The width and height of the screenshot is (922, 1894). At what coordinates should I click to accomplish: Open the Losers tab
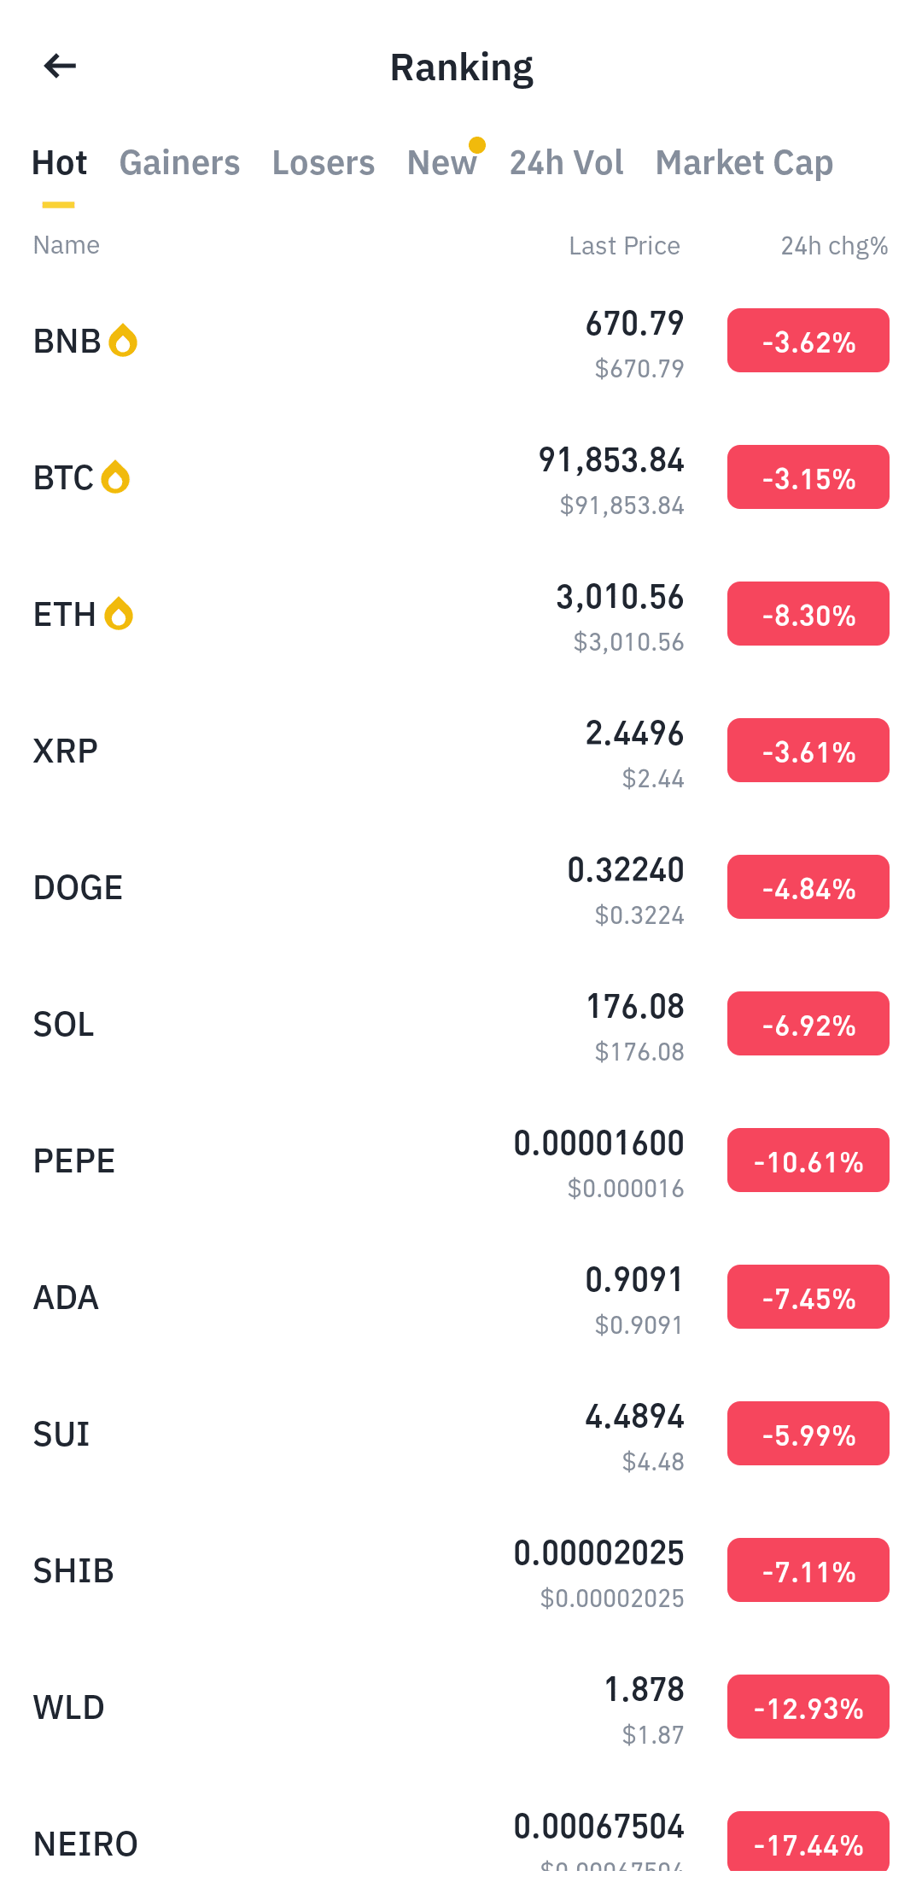pyautogui.click(x=324, y=162)
